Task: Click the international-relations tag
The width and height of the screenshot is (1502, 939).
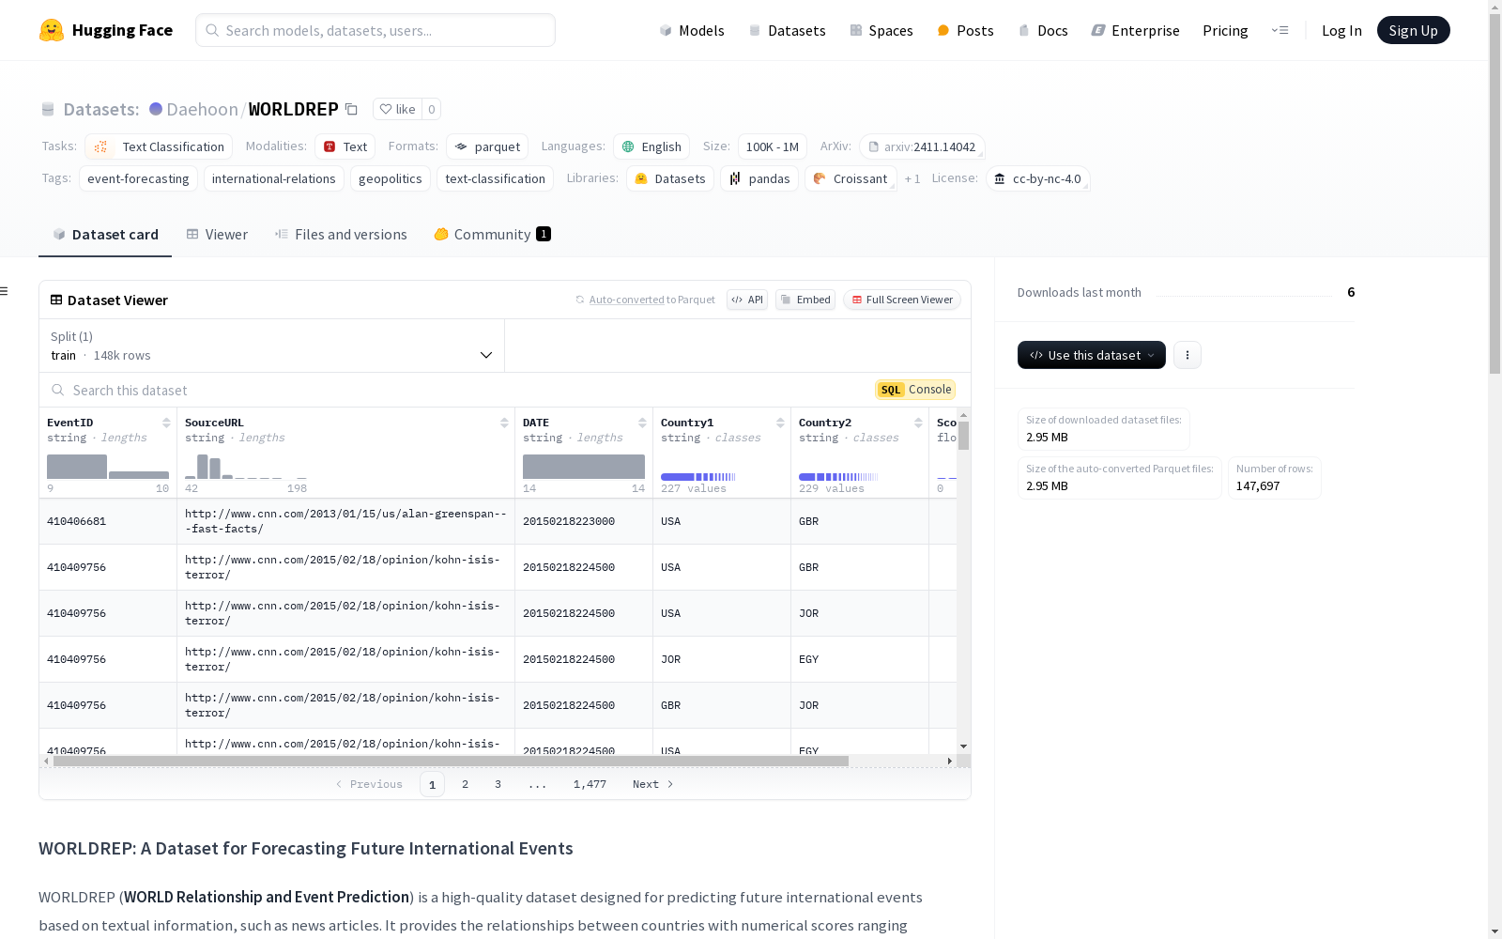Action: coord(273,178)
